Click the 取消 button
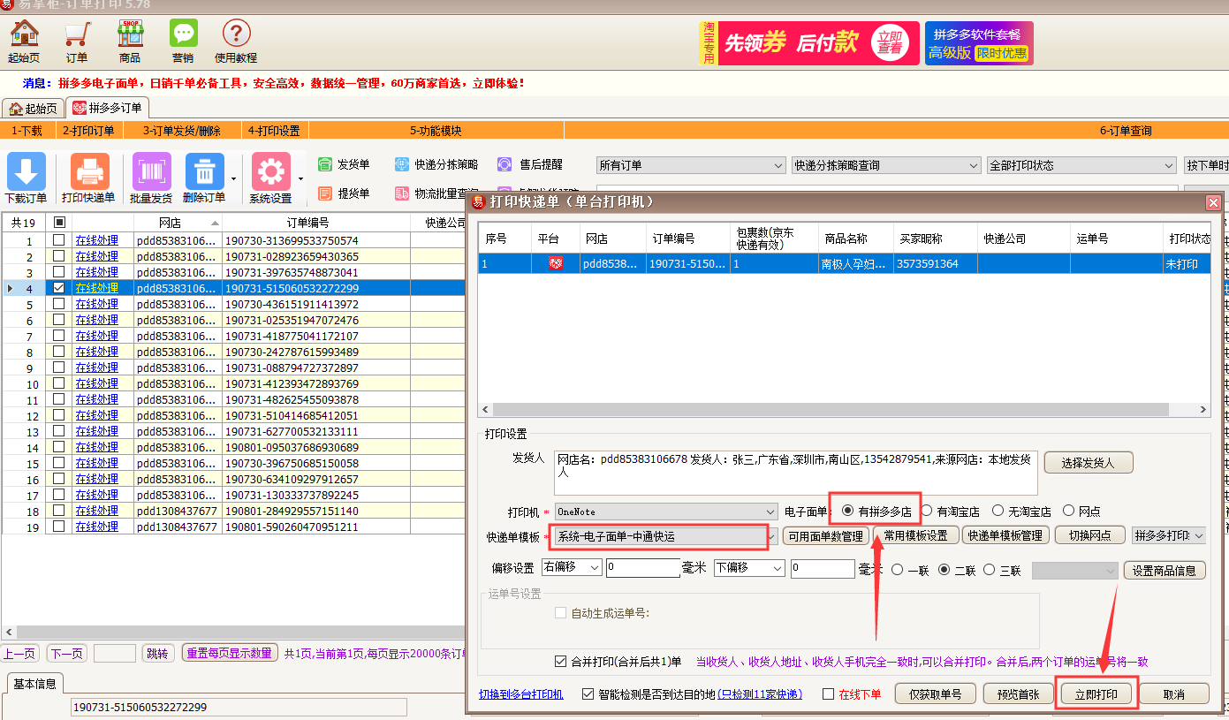 (x=1173, y=694)
